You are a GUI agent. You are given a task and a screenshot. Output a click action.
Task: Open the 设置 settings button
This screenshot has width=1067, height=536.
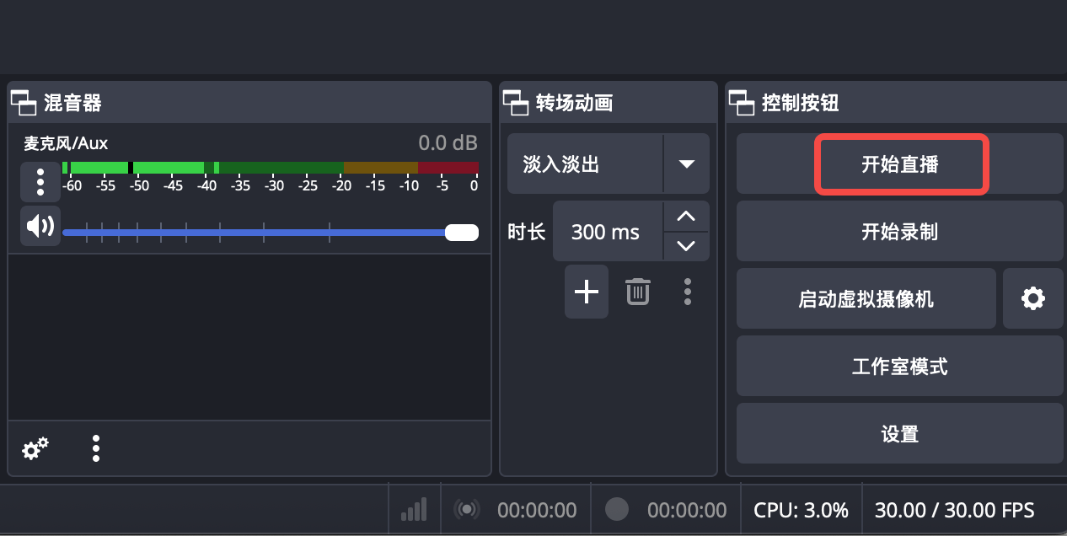tap(900, 433)
